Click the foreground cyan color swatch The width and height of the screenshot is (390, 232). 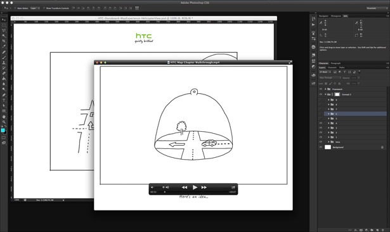3,131
